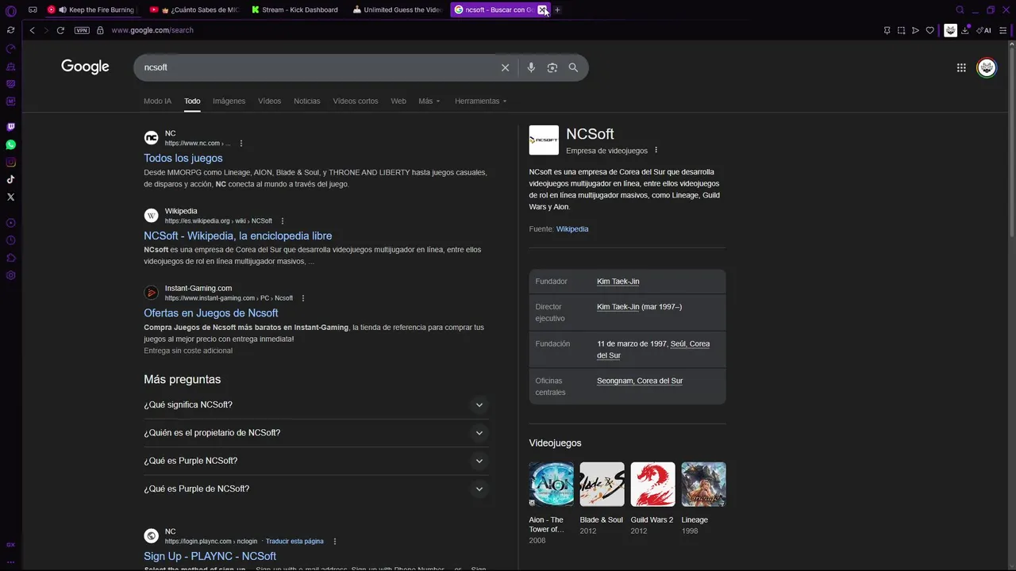Open sidebar settings gear icon
Screen dimensions: 1016x571
[x=10, y=275]
